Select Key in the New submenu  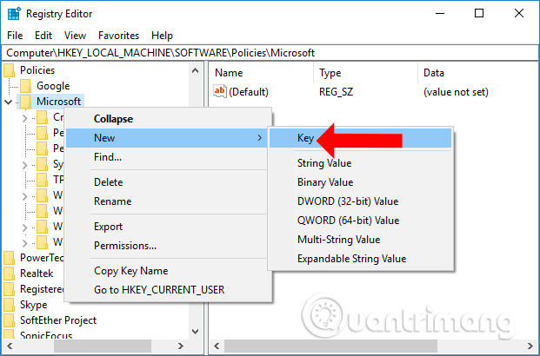(360, 138)
